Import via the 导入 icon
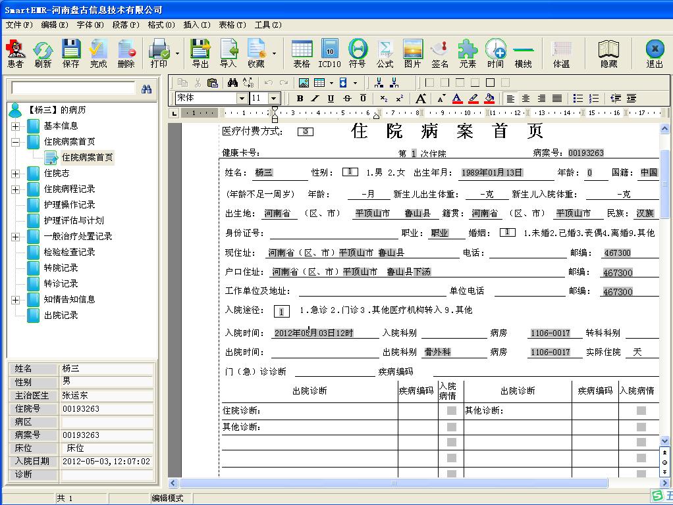 (228, 53)
